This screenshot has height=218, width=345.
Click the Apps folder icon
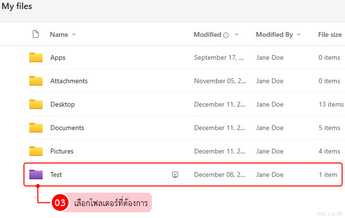click(x=36, y=57)
